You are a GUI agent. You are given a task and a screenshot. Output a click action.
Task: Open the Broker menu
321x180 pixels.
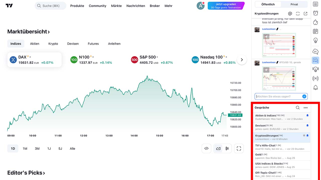coord(155,6)
